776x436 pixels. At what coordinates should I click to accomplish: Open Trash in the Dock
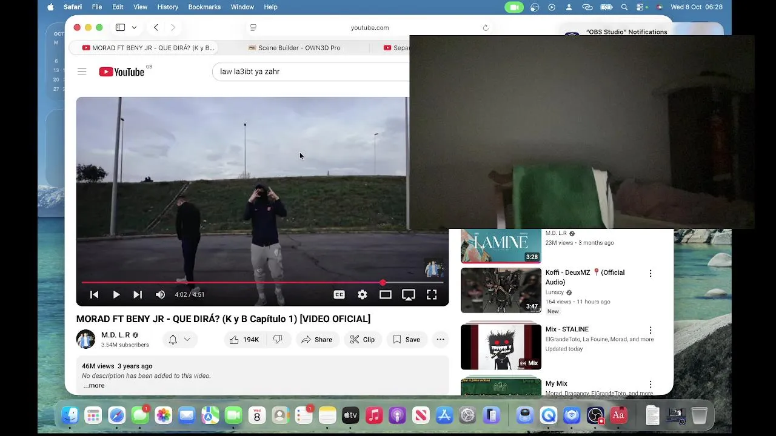pyautogui.click(x=699, y=415)
